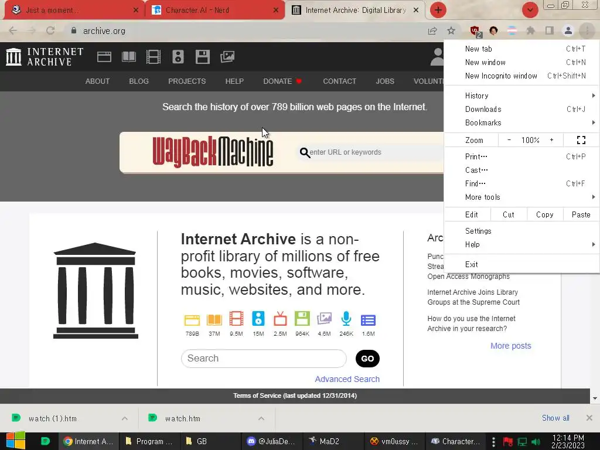Open the Web section icon in Archive navbar
This screenshot has height=450, width=600.
coord(104,57)
